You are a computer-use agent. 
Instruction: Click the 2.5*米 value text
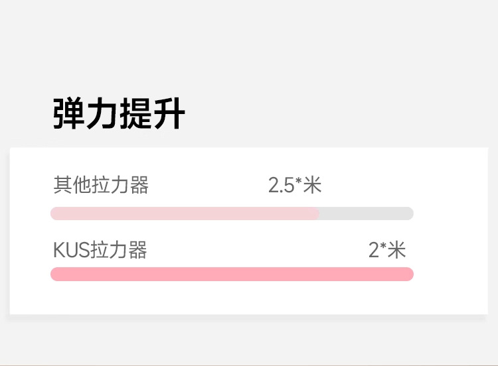(x=295, y=185)
